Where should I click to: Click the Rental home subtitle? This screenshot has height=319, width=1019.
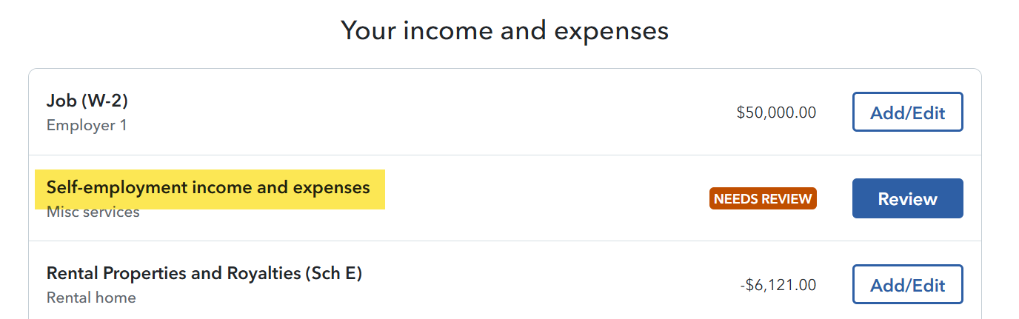pos(91,298)
